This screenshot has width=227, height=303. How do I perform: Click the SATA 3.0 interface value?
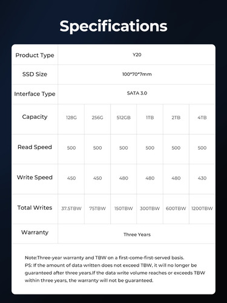click(137, 93)
